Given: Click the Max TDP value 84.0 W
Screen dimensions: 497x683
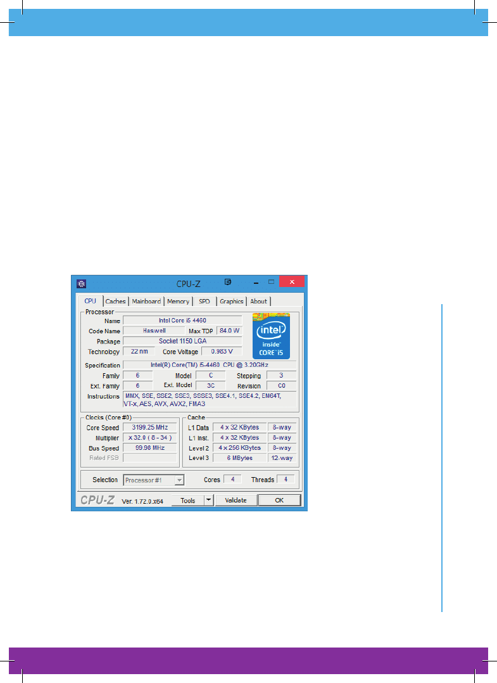Looking at the screenshot, I should tap(229, 331).
